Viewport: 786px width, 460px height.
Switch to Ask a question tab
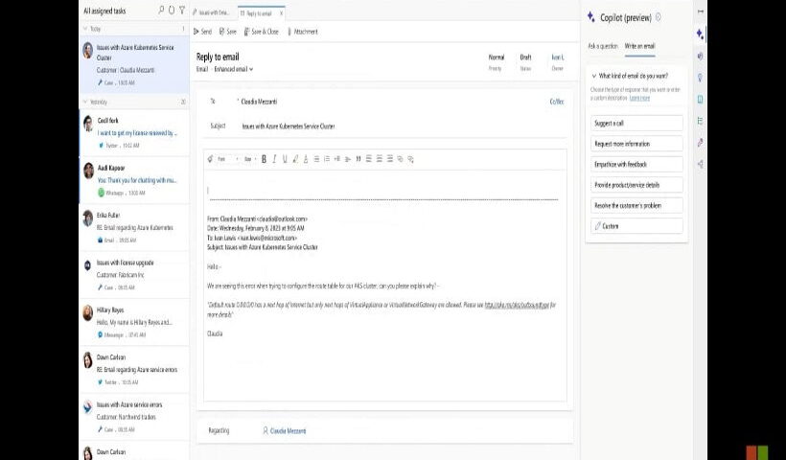point(603,46)
